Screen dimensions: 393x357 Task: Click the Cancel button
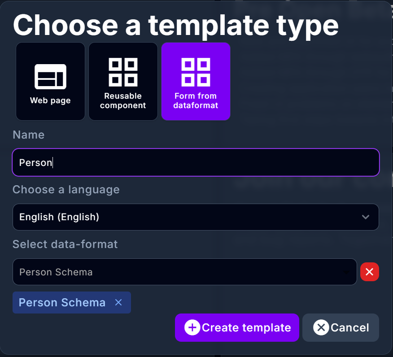[x=341, y=327]
